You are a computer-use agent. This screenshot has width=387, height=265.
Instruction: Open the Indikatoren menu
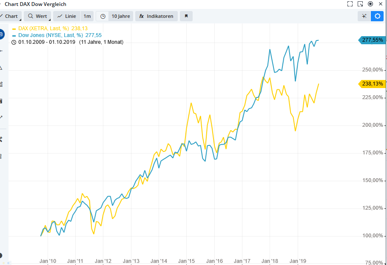point(159,16)
